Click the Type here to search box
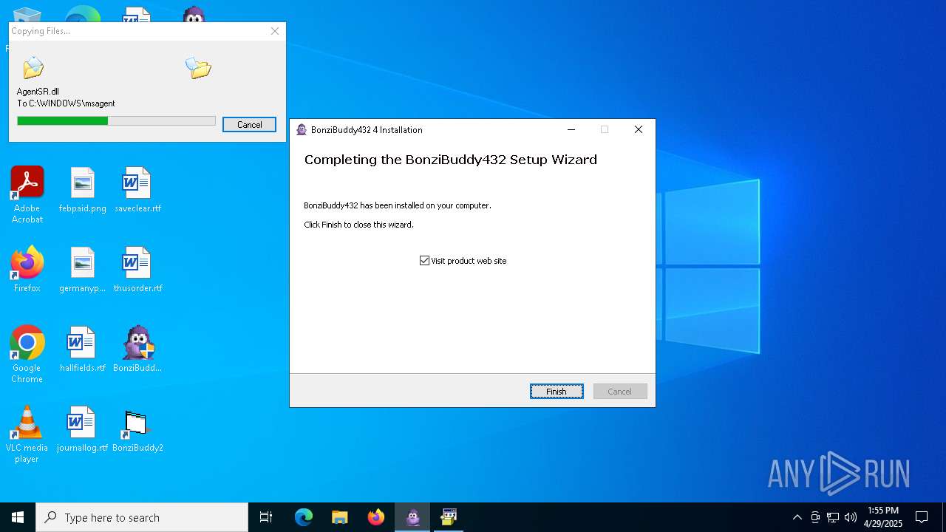The image size is (946, 532). click(x=142, y=517)
